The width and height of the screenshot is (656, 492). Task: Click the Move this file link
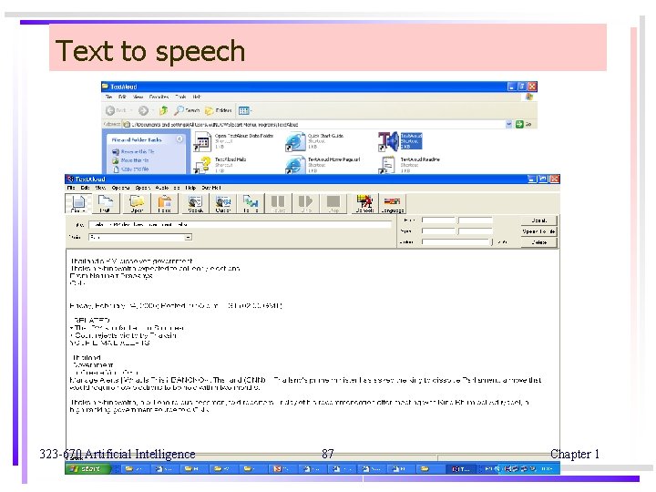pyautogui.click(x=130, y=160)
